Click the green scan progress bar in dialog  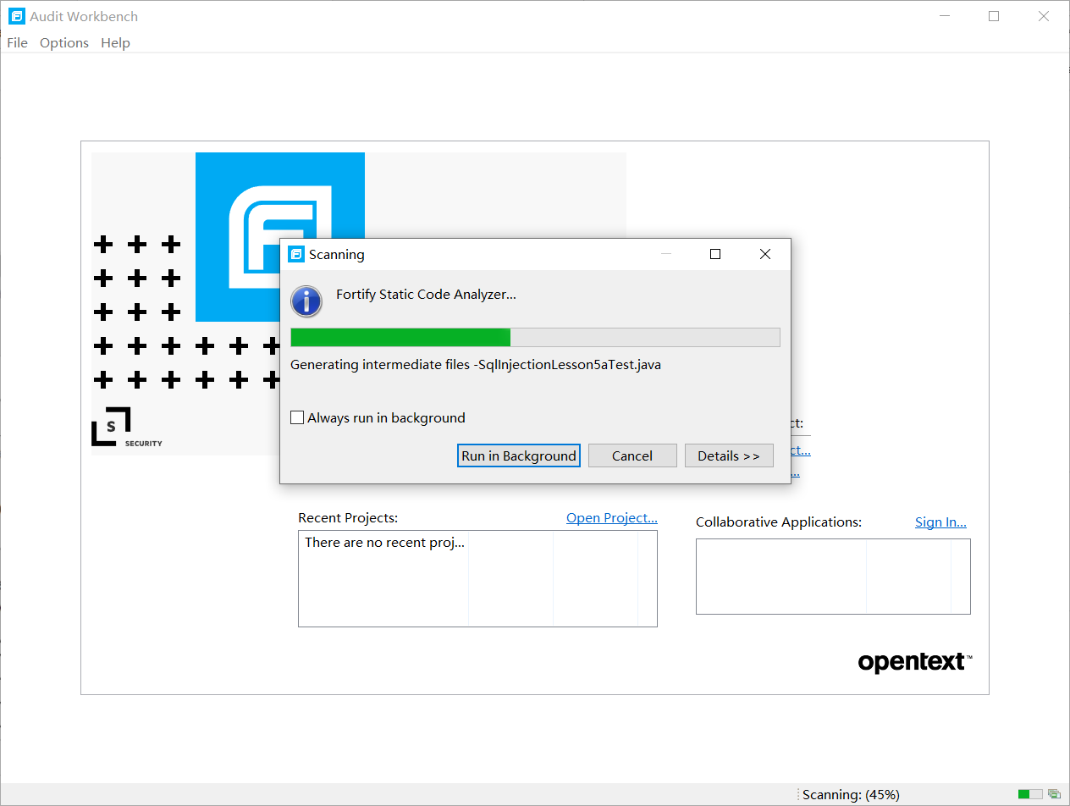535,337
